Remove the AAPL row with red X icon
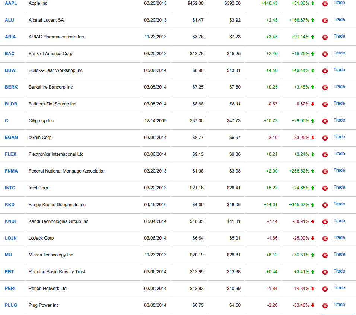This screenshot has width=356, height=315. coord(325,4)
